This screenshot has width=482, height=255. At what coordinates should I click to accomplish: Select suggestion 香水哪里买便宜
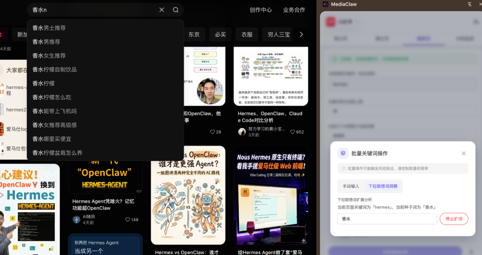click(x=105, y=139)
